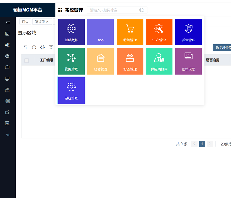The image size is (231, 198).
Task: Click the filter funnel toolbar icon
Action: pyautogui.click(x=26, y=47)
